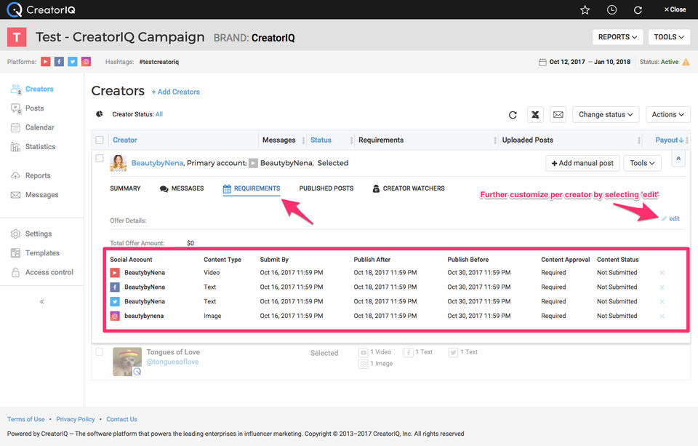Sort by the Payout column
The height and width of the screenshot is (446, 698).
(669, 140)
